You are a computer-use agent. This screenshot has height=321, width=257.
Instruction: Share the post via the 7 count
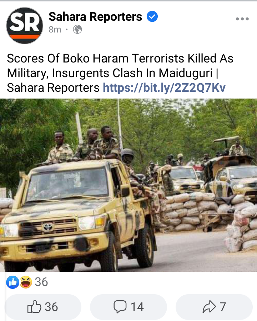223,307
